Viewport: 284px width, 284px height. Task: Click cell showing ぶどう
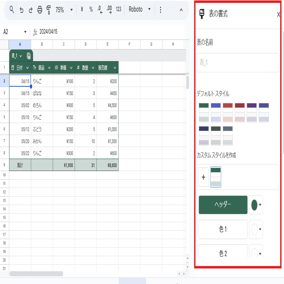42,129
